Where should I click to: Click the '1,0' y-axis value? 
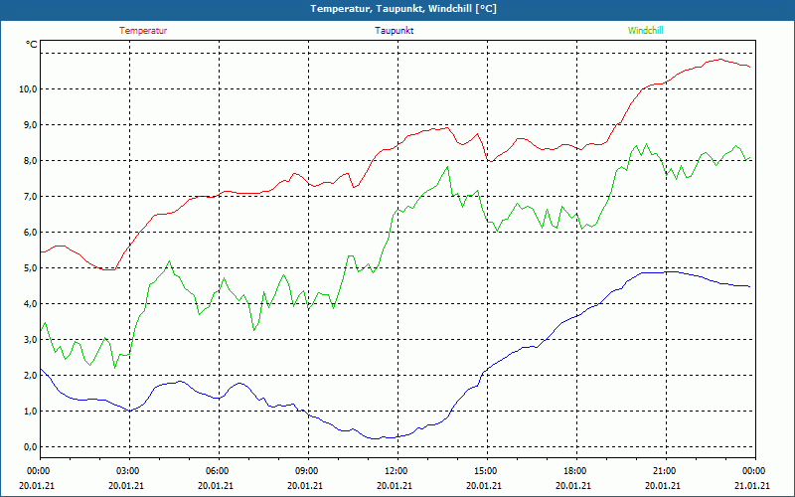coord(30,411)
